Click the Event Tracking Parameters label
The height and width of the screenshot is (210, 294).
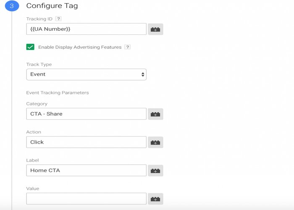[58, 93]
